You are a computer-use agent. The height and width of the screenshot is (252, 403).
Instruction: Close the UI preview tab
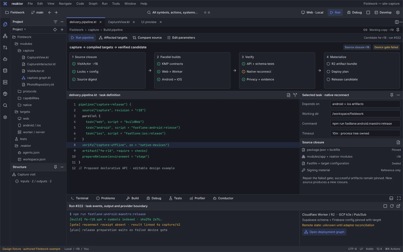click(161, 22)
